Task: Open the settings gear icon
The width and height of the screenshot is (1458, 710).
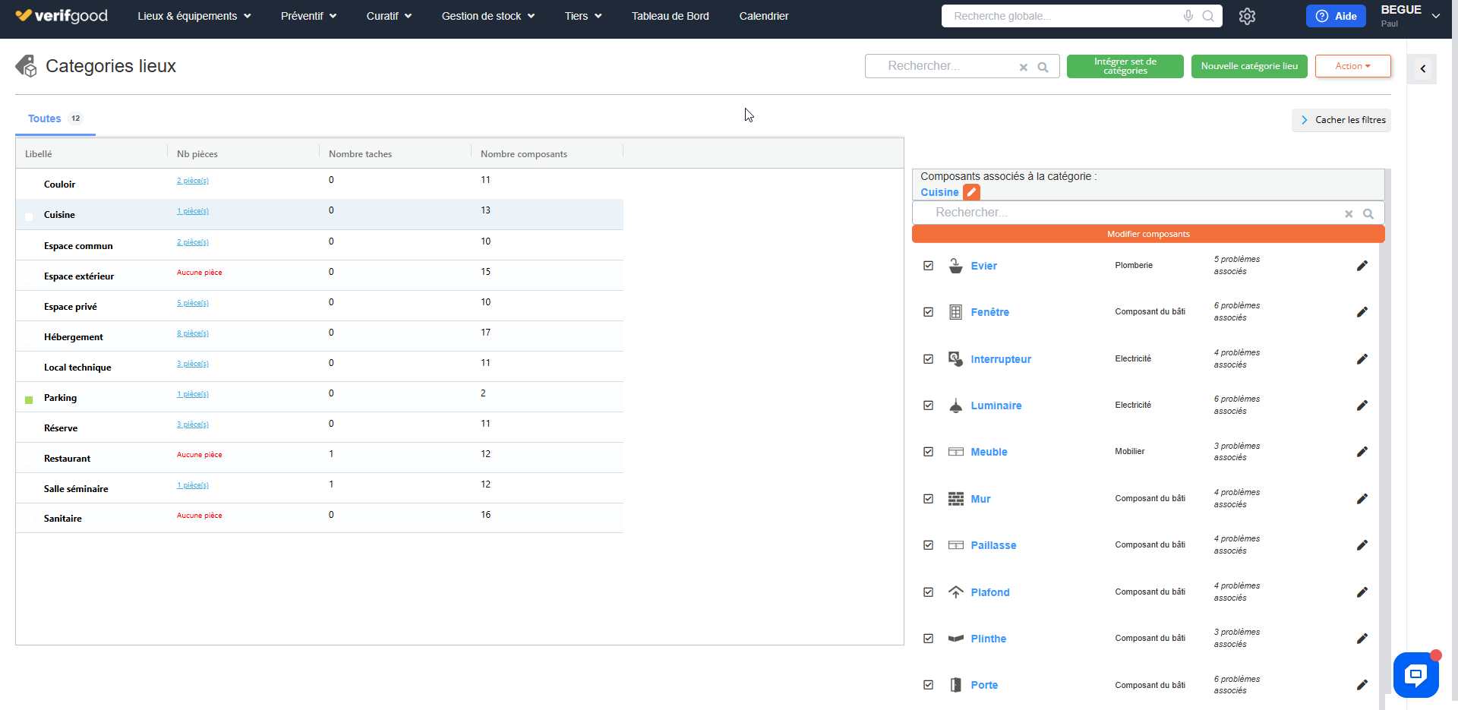Action: pos(1247,16)
